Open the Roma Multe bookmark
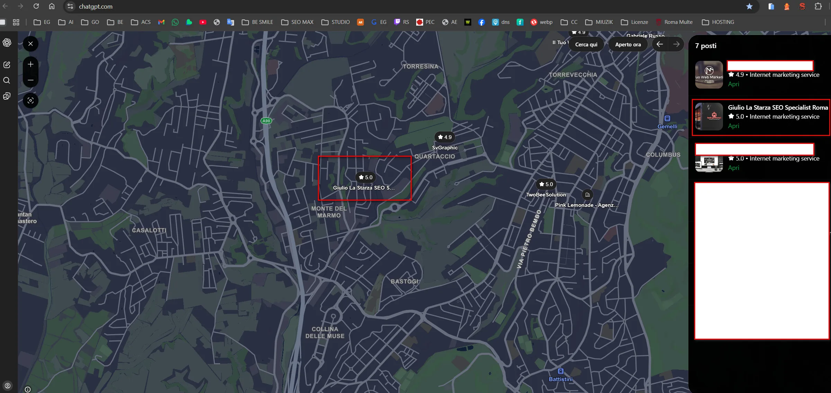The width and height of the screenshot is (831, 393). pyautogui.click(x=674, y=22)
